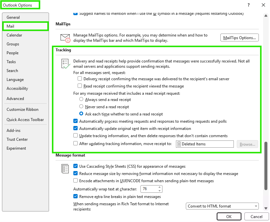Check move receipt after updating tracking

click(75, 143)
